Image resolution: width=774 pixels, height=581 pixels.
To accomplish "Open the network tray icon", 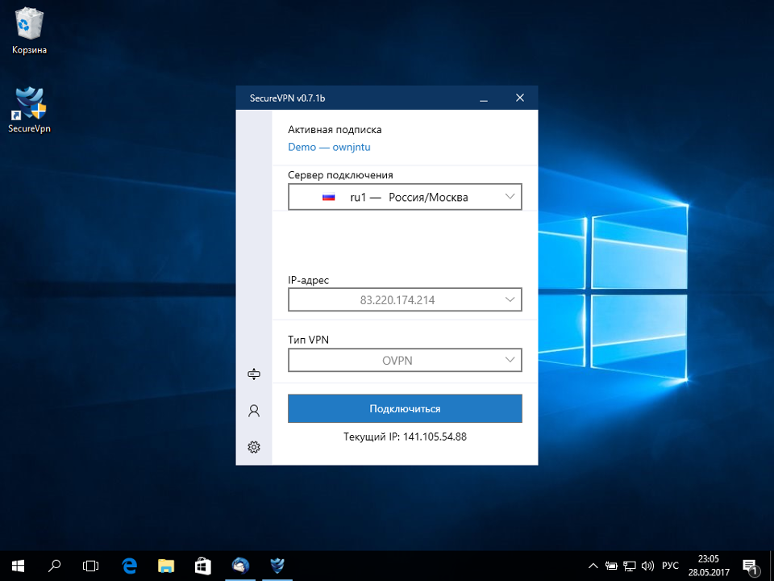I will coord(630,566).
